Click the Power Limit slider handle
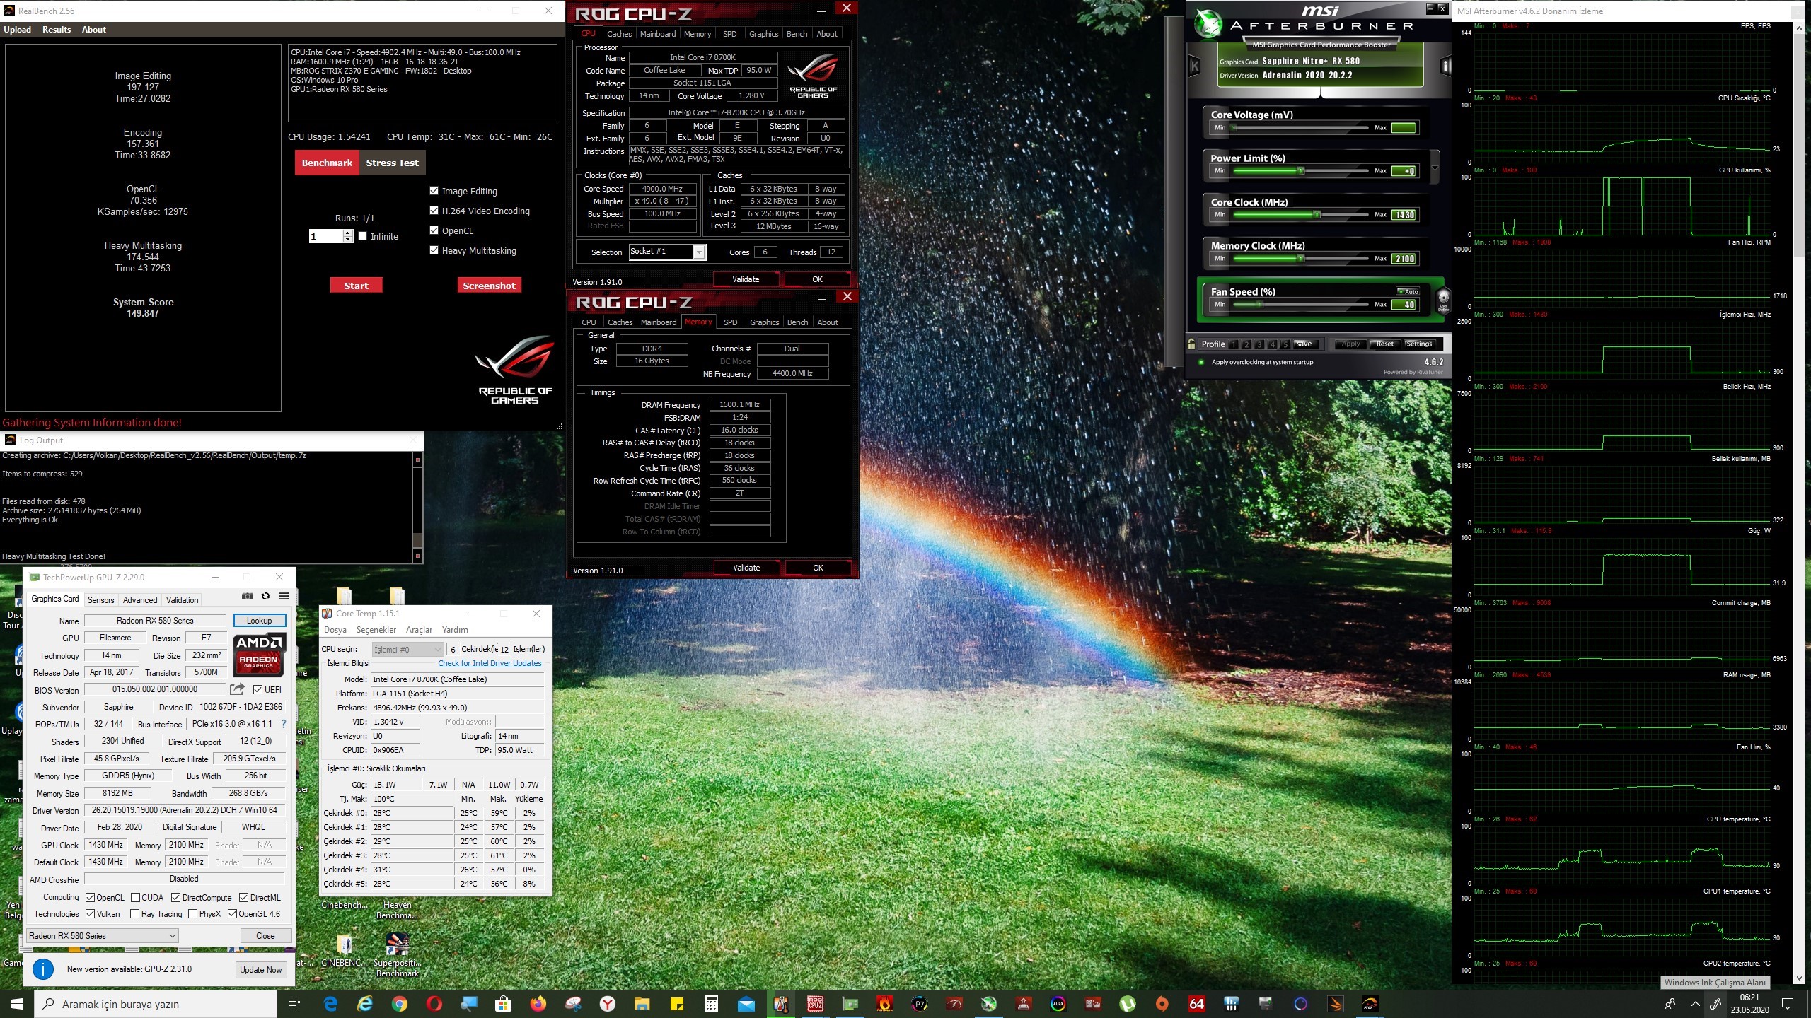Image resolution: width=1811 pixels, height=1018 pixels. (x=1300, y=171)
